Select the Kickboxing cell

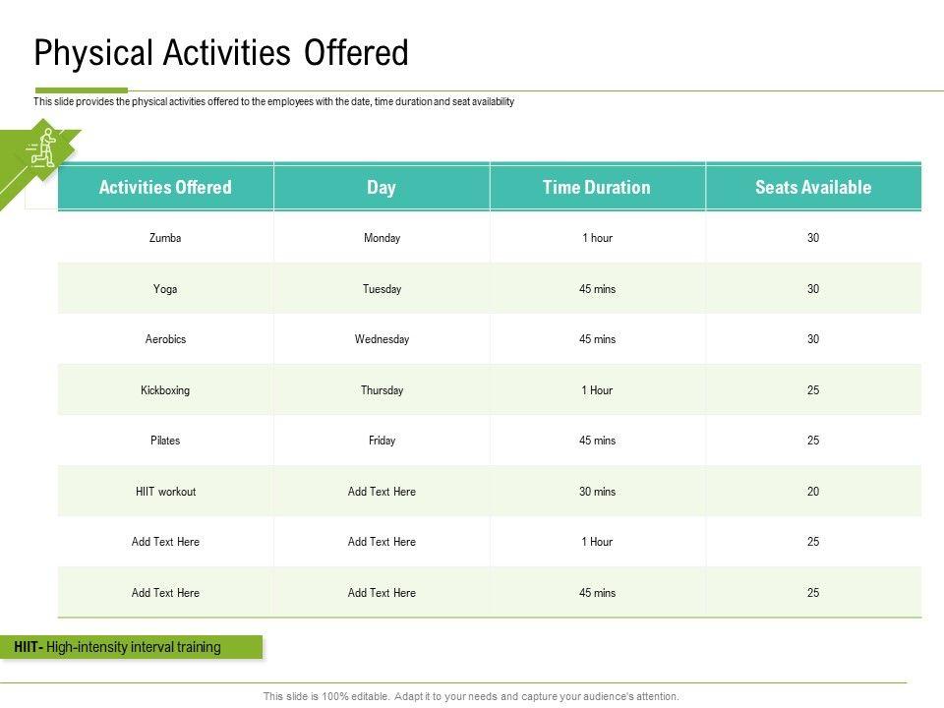(x=165, y=390)
